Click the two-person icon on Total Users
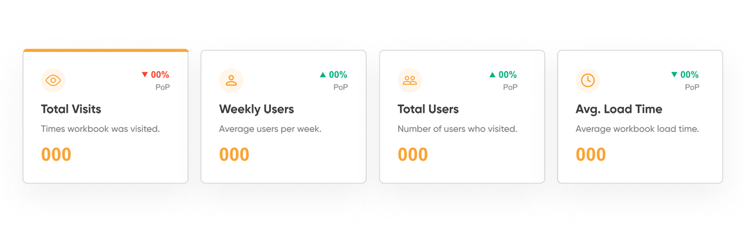Image resolution: width=745 pixels, height=226 pixels. [x=410, y=80]
